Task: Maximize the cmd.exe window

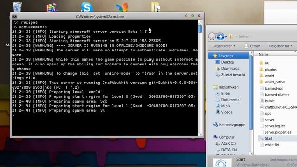Action: 193,16
